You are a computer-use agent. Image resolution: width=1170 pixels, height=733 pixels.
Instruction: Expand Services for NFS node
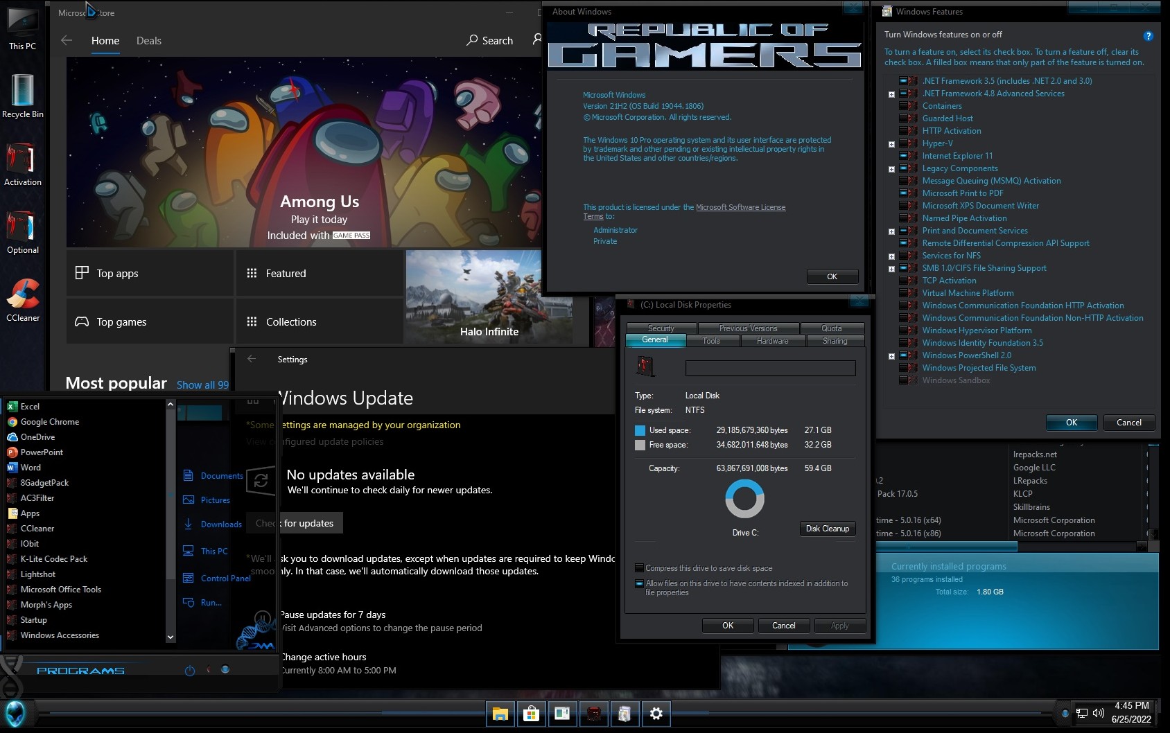(x=891, y=256)
